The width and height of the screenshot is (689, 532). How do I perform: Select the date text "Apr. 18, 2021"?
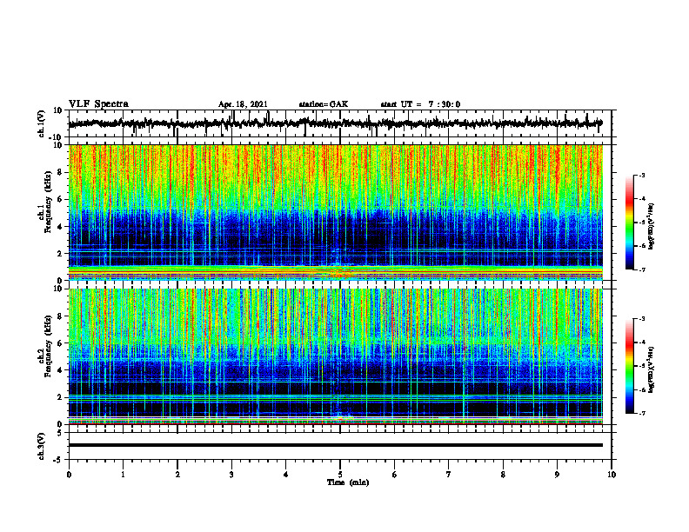[x=243, y=104]
